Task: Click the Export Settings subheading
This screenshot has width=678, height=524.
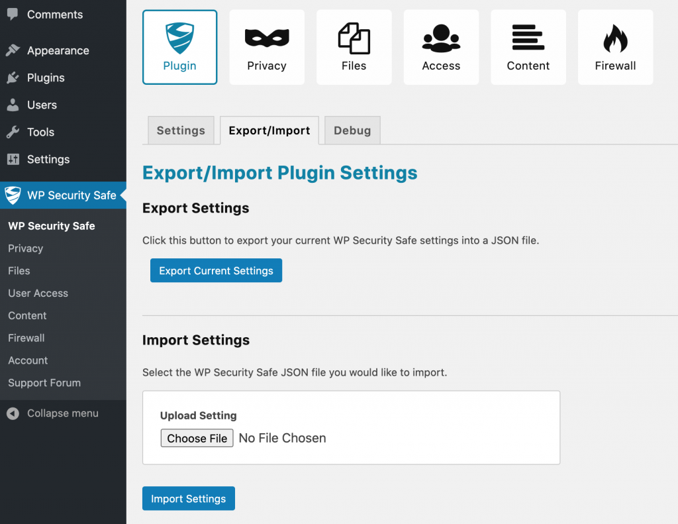Action: coord(196,208)
